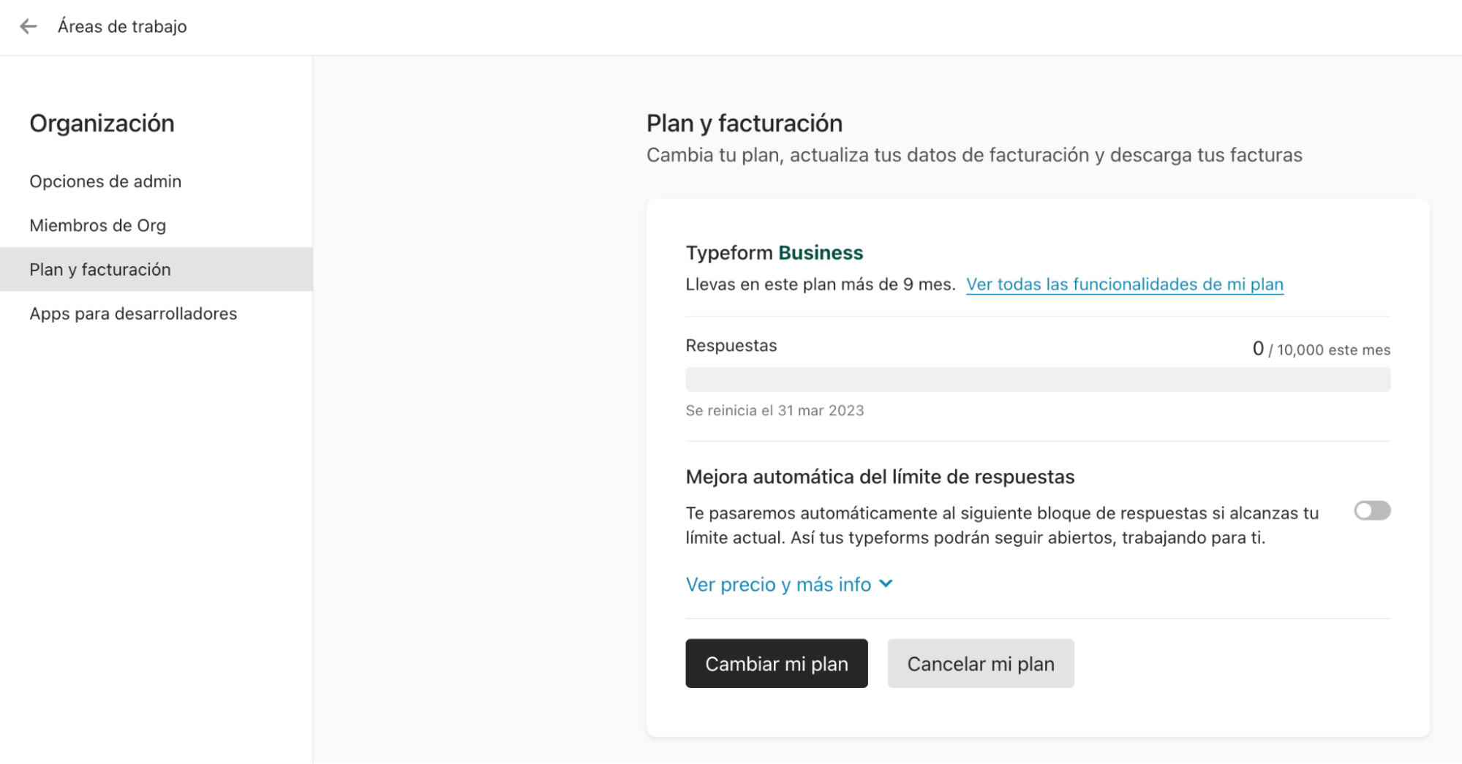Click the Respuestas label
This screenshot has width=1462, height=764.
coord(731,346)
